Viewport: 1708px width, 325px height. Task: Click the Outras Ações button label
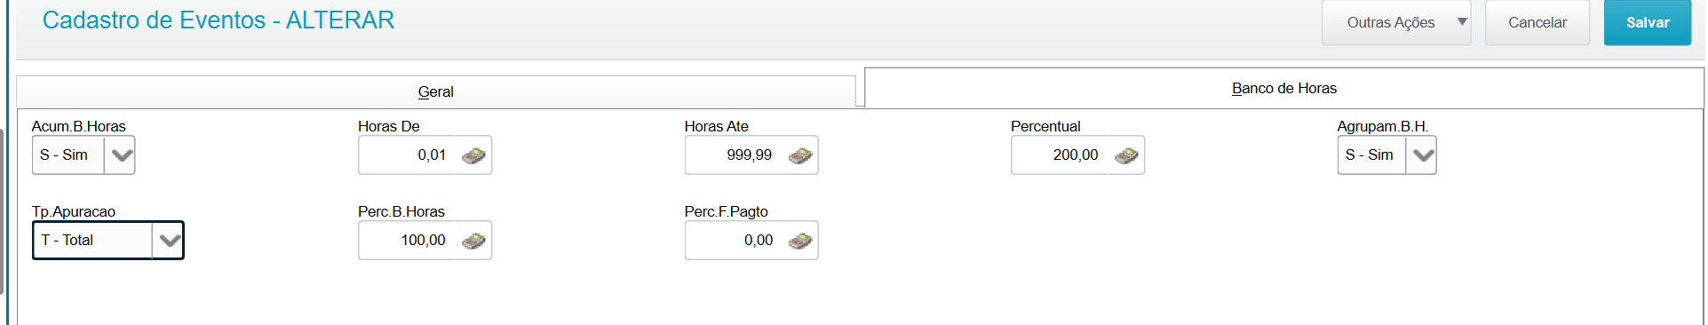click(1391, 22)
